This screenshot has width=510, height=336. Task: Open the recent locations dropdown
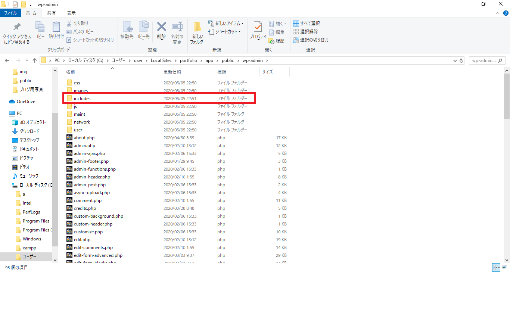click(x=27, y=60)
